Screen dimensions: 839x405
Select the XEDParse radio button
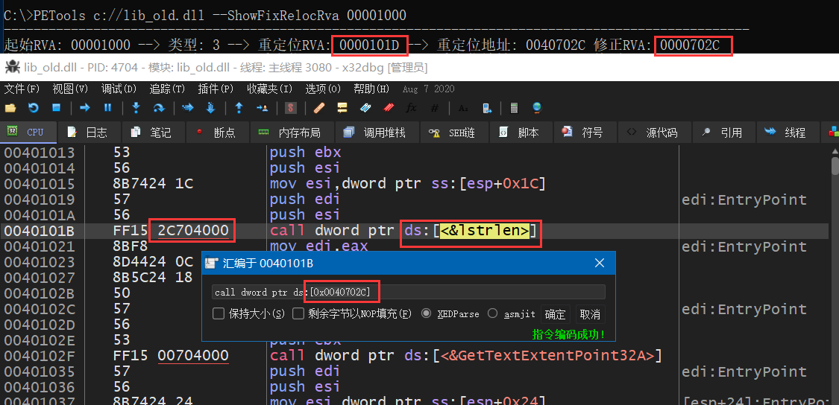pos(426,313)
